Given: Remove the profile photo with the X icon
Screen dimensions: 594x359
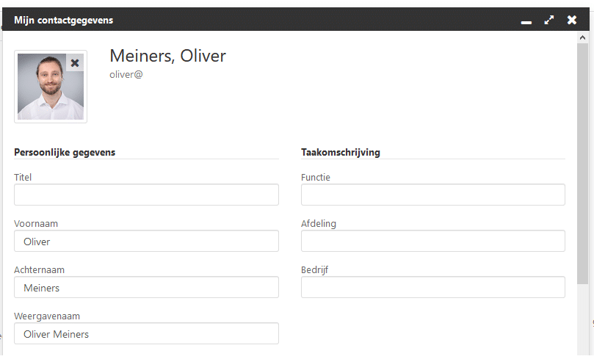Looking at the screenshot, I should coord(75,63).
